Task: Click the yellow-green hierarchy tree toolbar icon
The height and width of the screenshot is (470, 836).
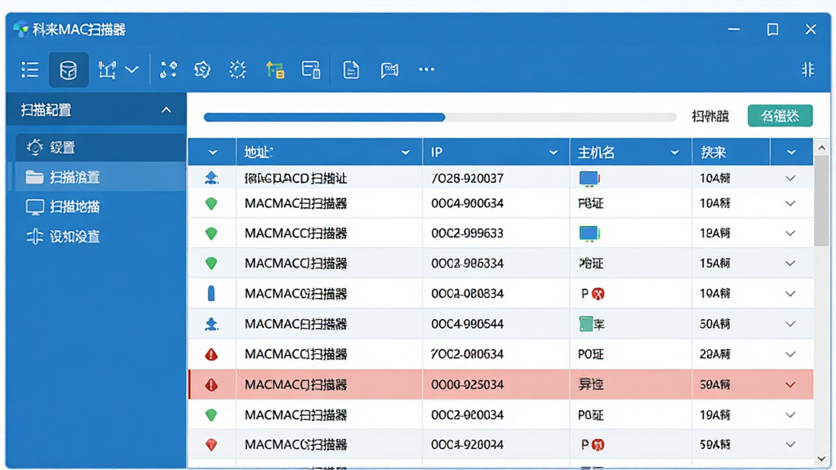Action: (275, 70)
